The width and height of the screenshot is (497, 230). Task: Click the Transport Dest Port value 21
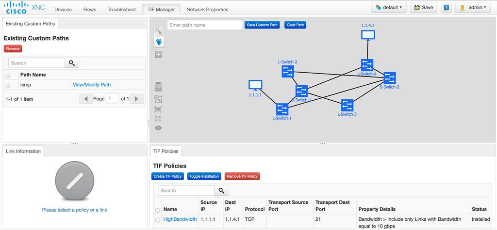(x=318, y=219)
